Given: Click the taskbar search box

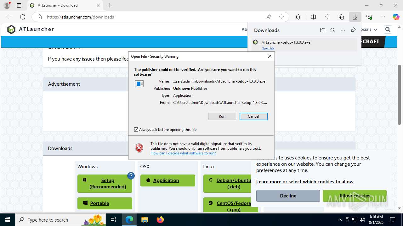Looking at the screenshot, I should tap(60, 220).
